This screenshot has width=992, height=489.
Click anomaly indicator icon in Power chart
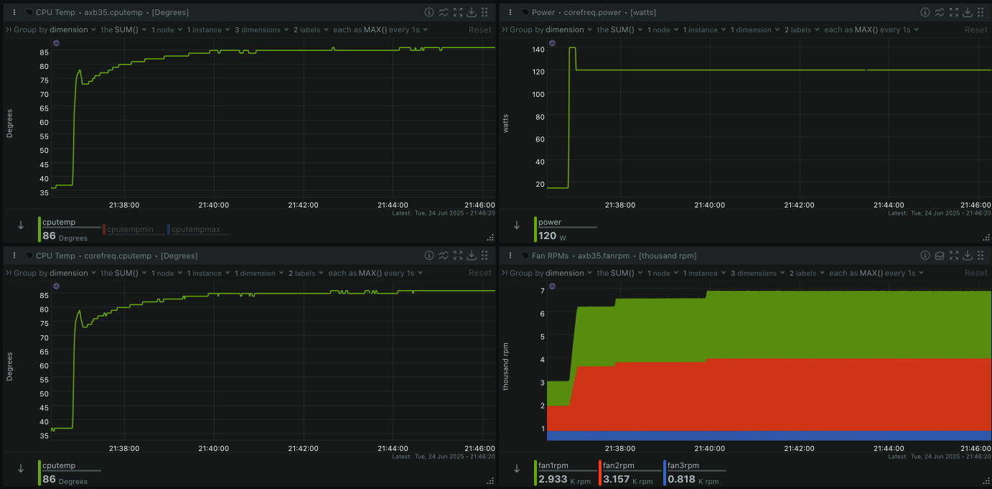[x=551, y=43]
